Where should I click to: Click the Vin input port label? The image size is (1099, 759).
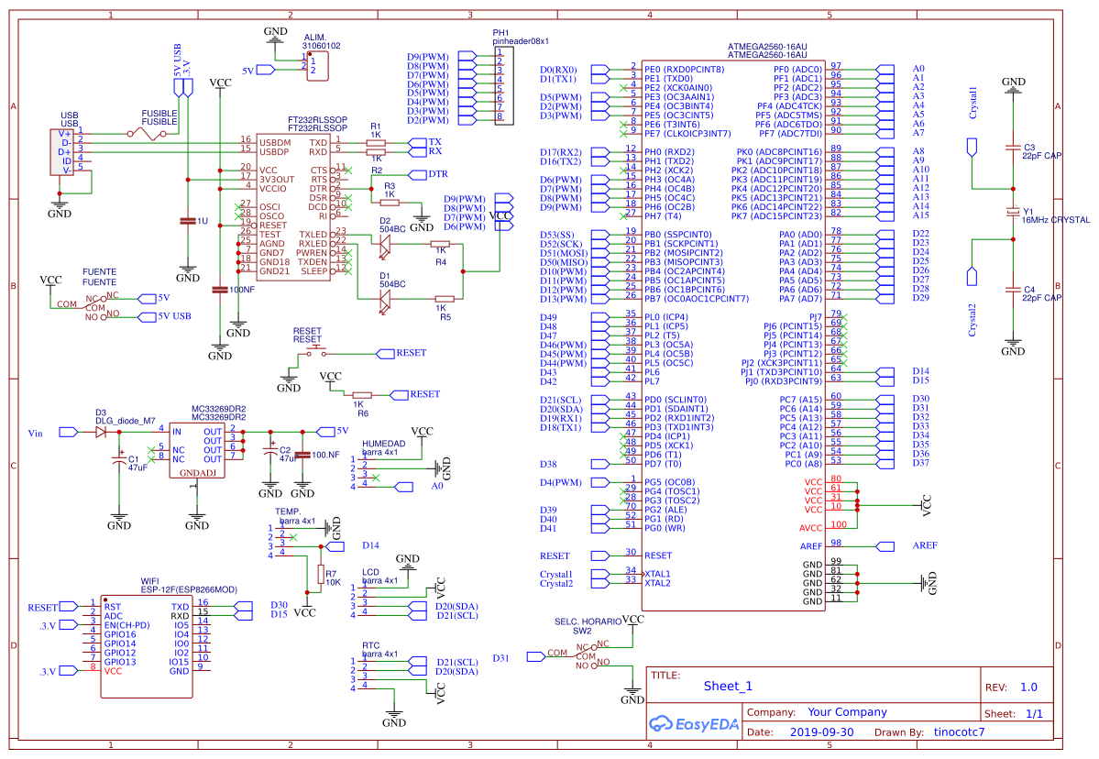tap(35, 431)
